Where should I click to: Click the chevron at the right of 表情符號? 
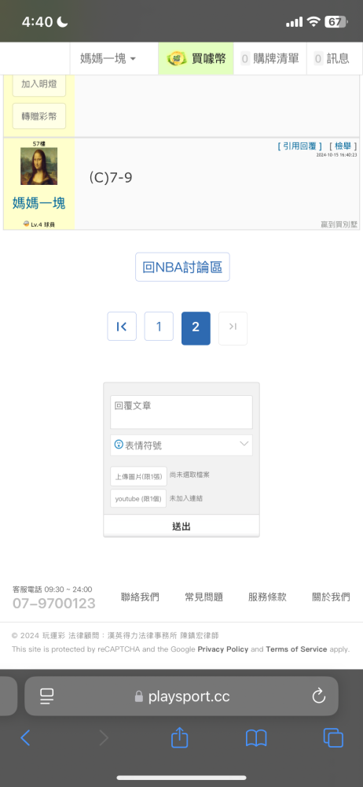[x=244, y=444]
